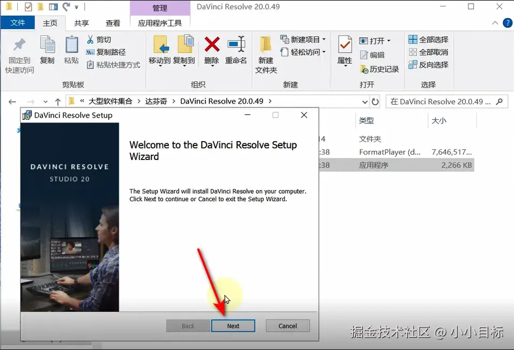Click the 7,646,517 size cell
514x350 pixels.
click(451, 152)
